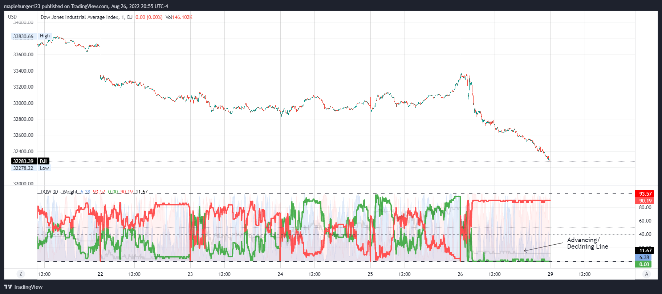
Task: Click the 0.00 (0.00%) change value
Action: 149,17
